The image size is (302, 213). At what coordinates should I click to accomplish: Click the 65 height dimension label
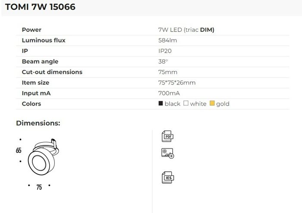19,150
